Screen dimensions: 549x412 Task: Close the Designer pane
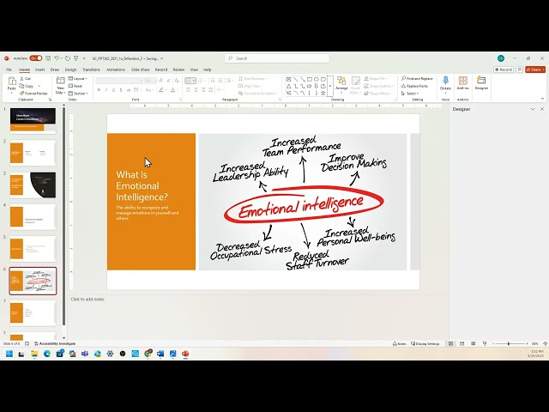tap(542, 109)
